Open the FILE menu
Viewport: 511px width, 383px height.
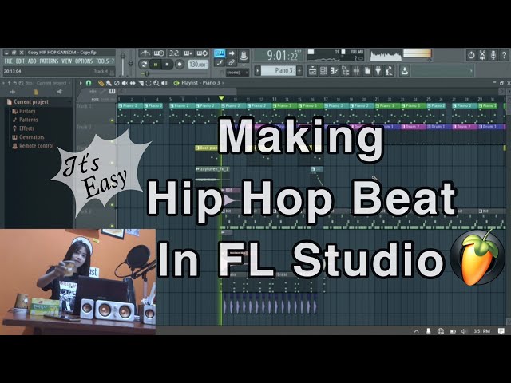(x=8, y=61)
